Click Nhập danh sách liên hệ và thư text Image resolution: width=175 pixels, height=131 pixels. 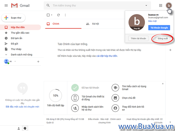(92, 108)
